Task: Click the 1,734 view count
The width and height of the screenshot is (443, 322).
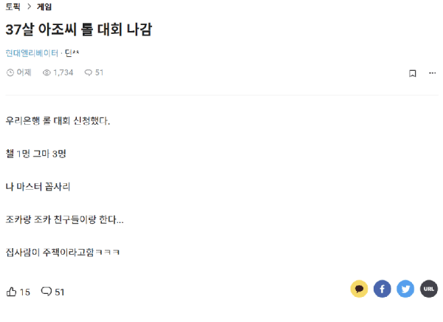Action: 63,73
